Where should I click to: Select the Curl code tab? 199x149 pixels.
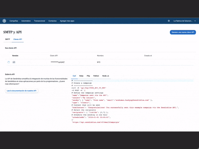74,76
